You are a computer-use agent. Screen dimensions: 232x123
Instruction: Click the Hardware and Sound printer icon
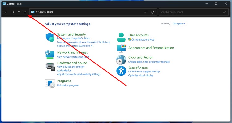(x=50, y=67)
